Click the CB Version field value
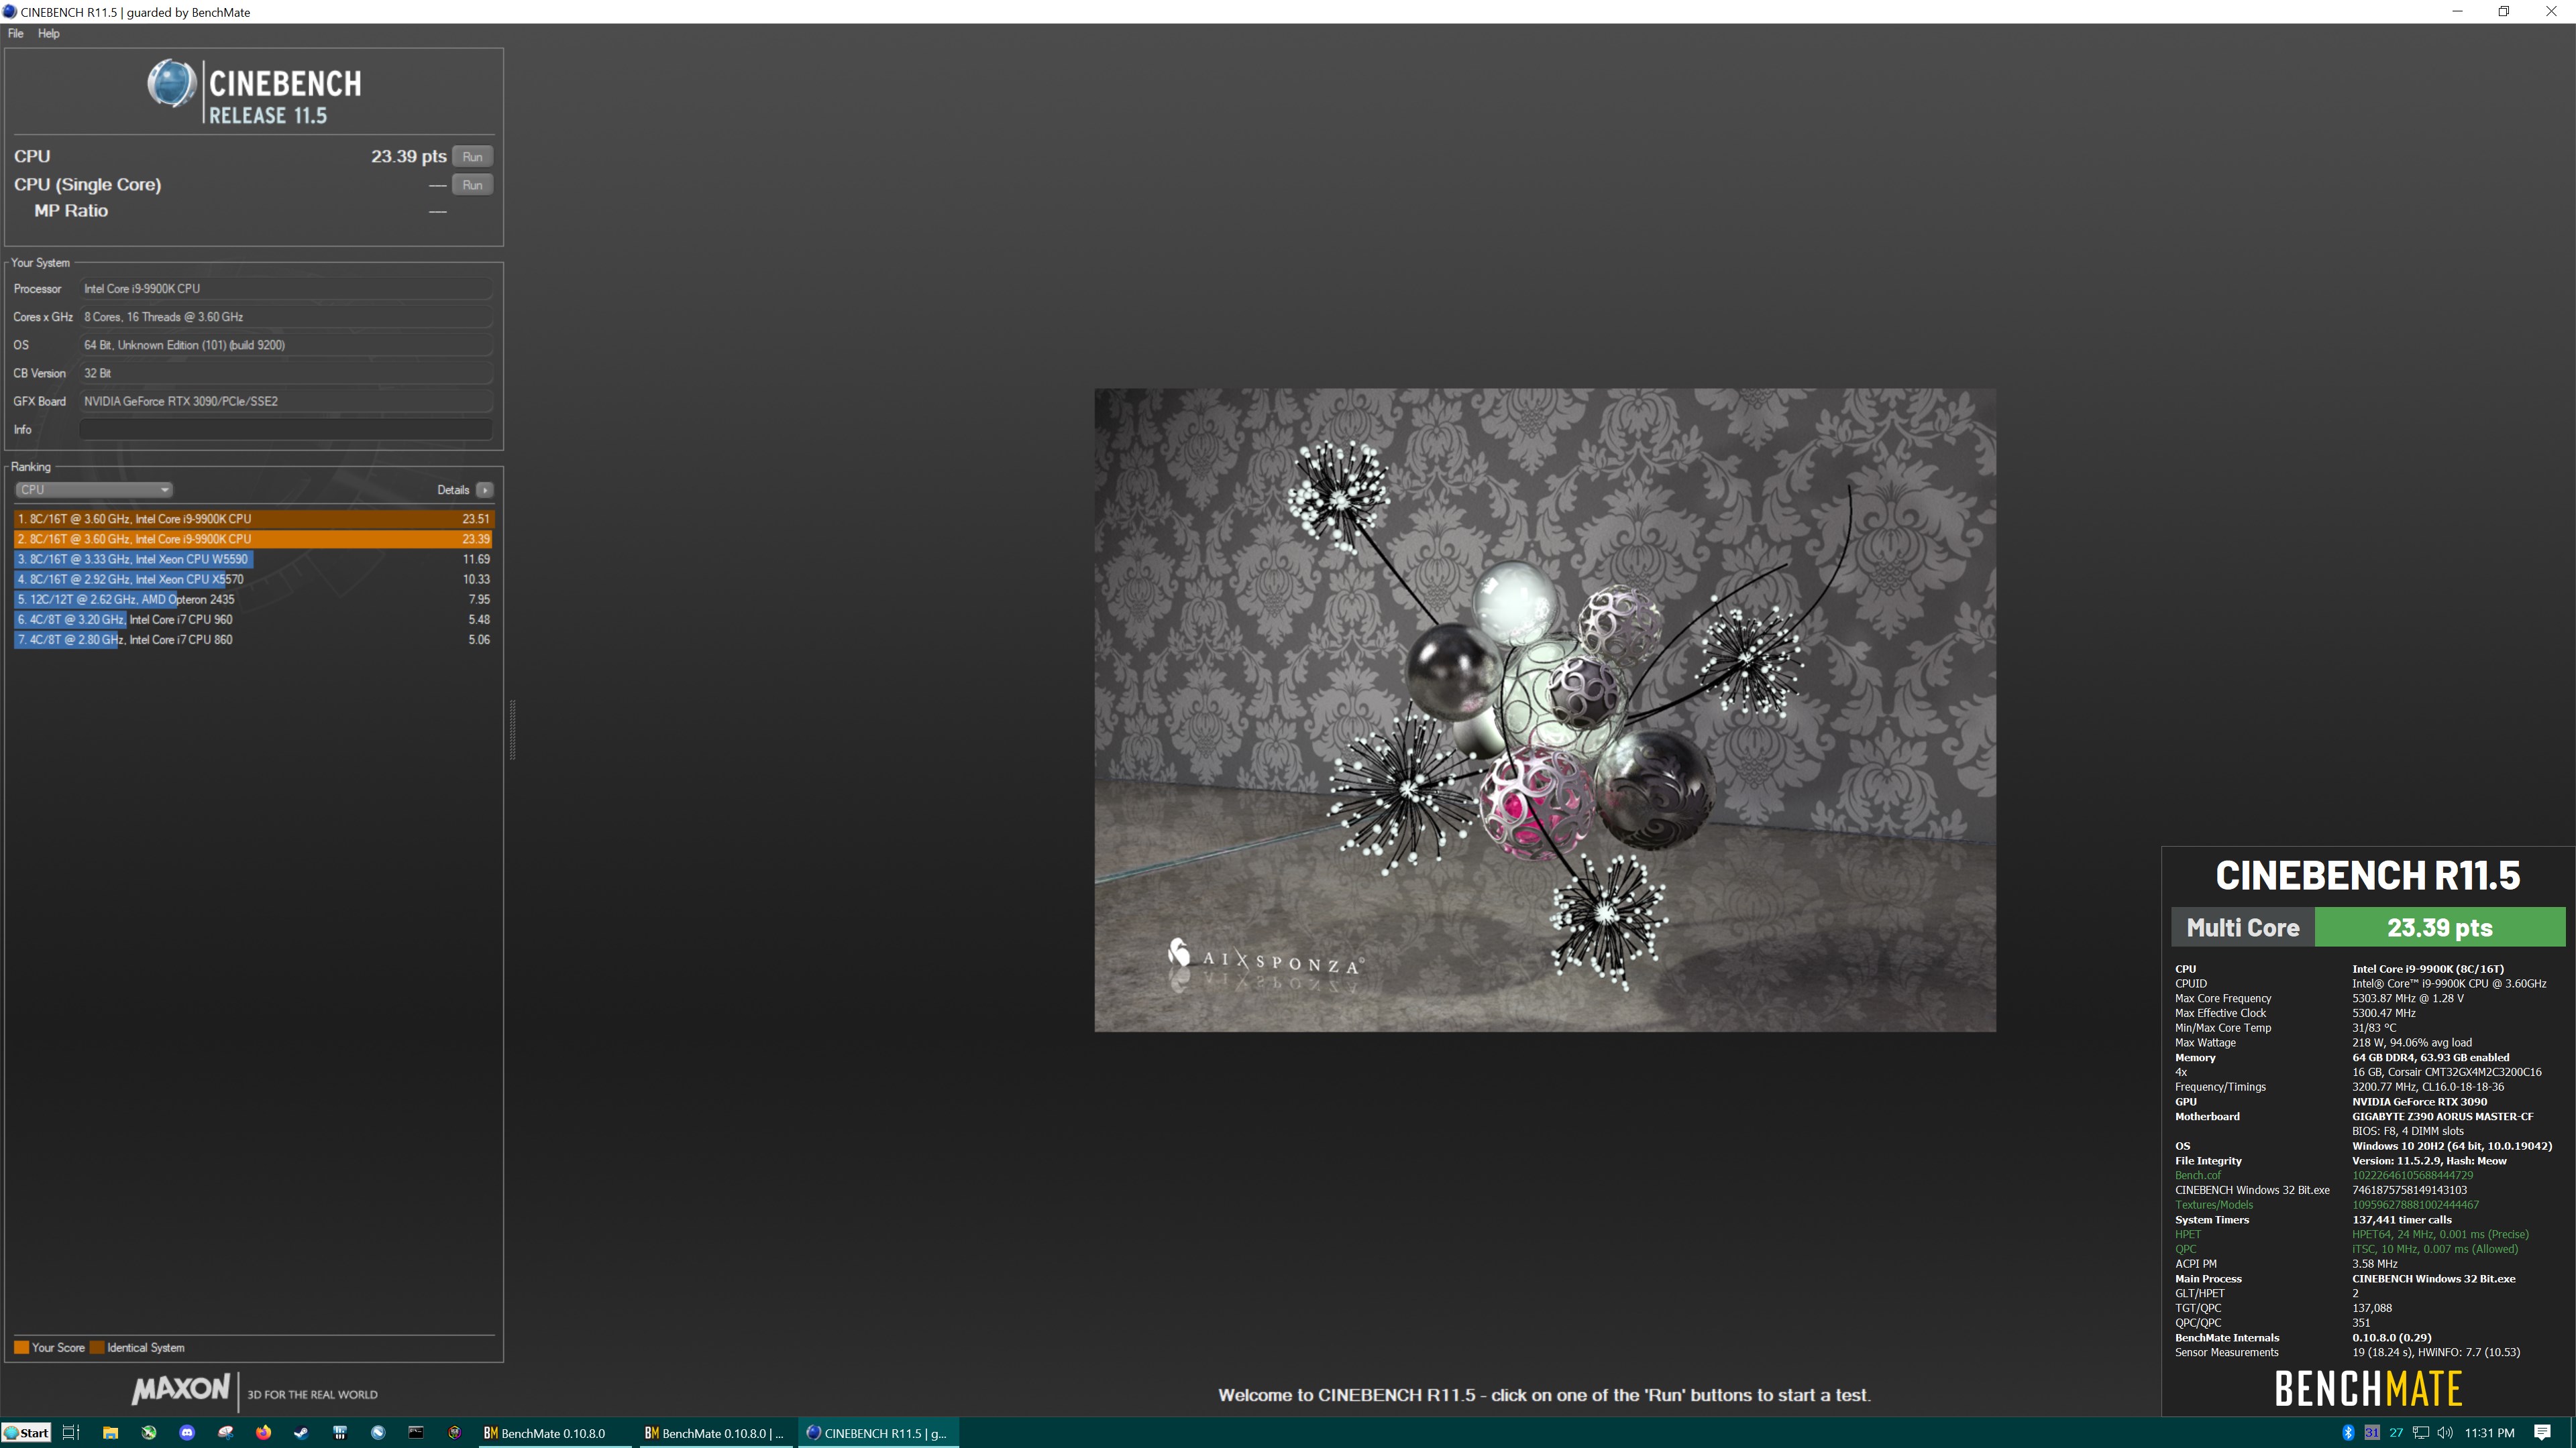The image size is (2576, 1448). click(x=286, y=374)
